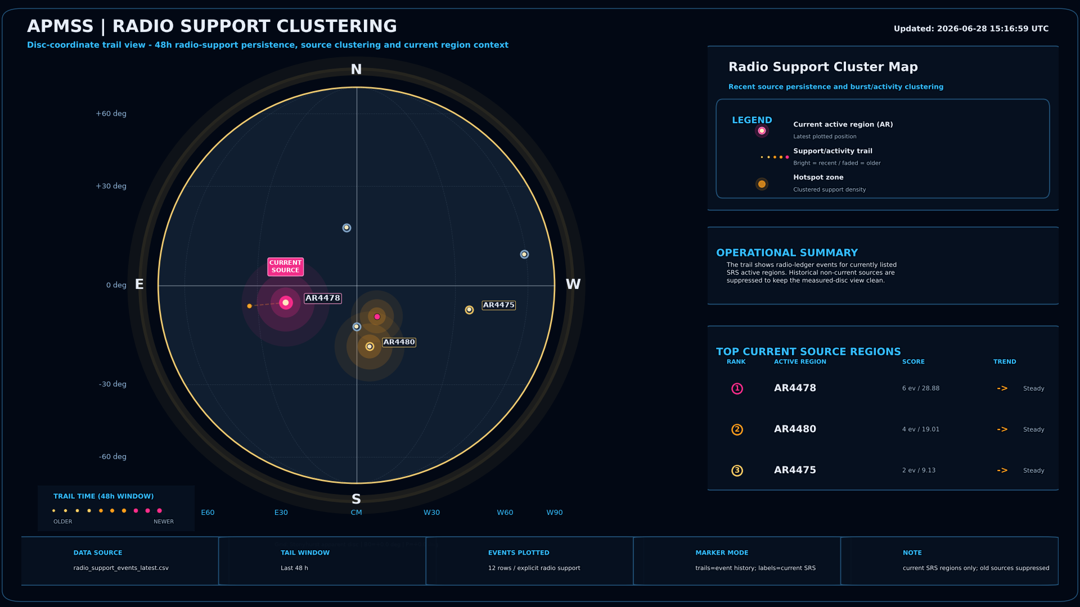Click the ACTIVE REGION column header

click(x=800, y=362)
